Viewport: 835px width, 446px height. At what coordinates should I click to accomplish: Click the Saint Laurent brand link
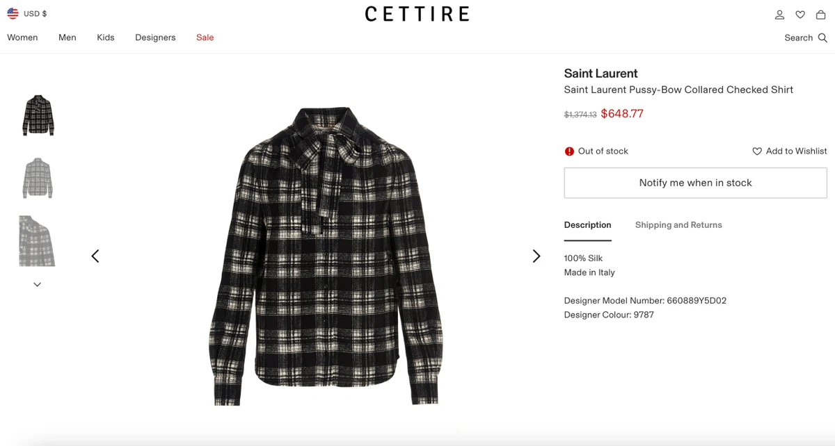[x=601, y=74]
